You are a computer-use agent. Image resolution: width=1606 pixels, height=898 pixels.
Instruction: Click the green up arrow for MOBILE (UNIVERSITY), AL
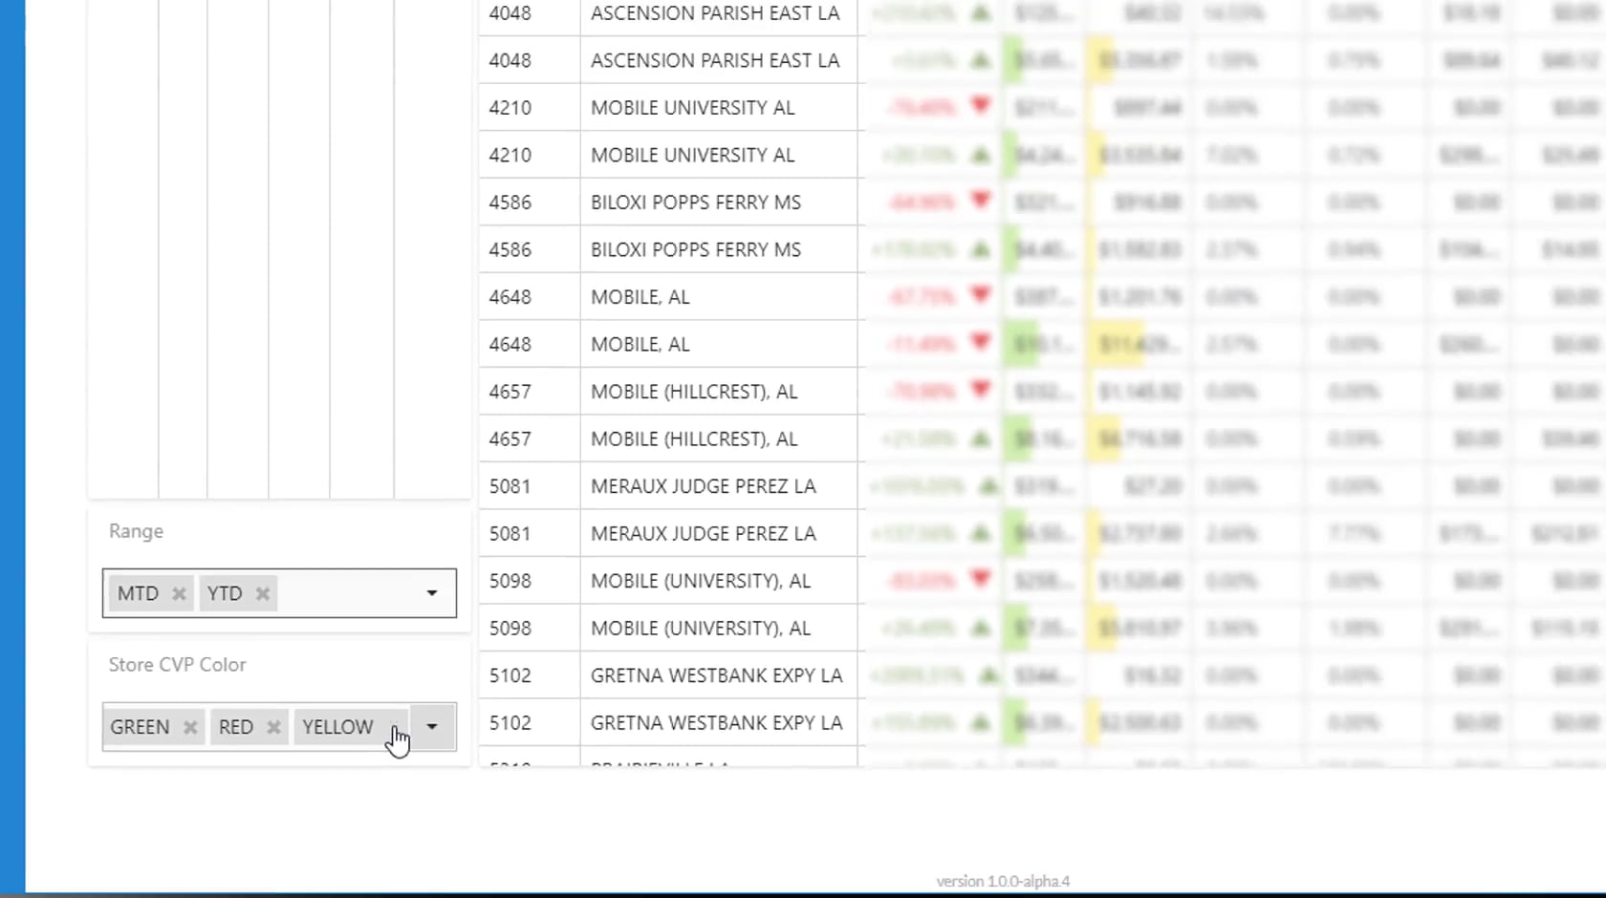[x=980, y=628]
